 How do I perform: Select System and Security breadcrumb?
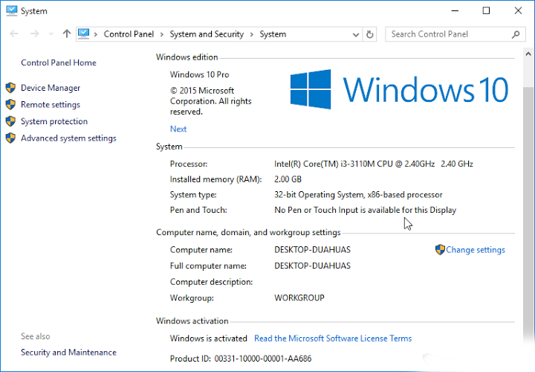coord(207,34)
